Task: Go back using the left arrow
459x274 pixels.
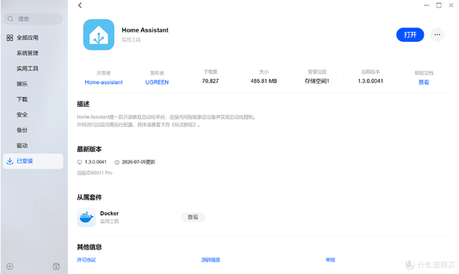Action: pos(80,5)
